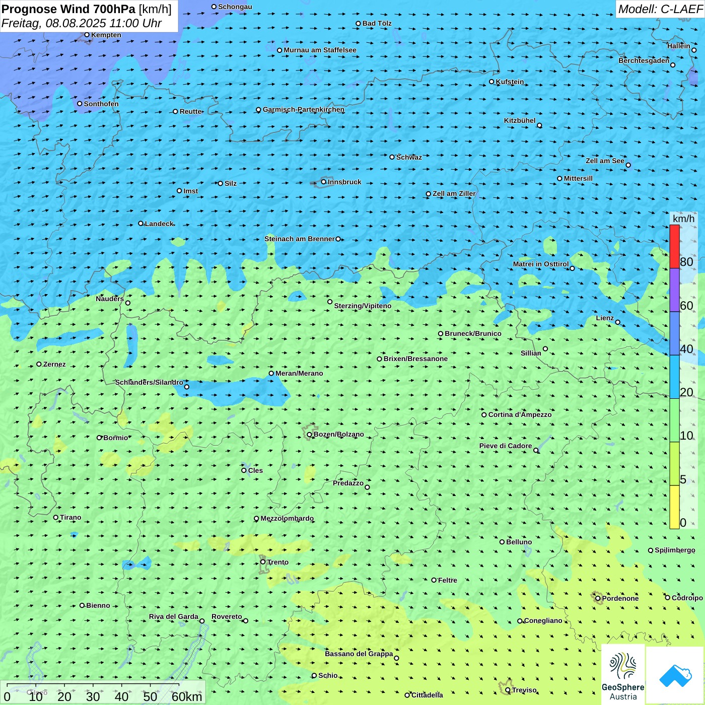This screenshot has height=705, width=705.
Task: Click the 'Sillian' label
Action: click(531, 353)
